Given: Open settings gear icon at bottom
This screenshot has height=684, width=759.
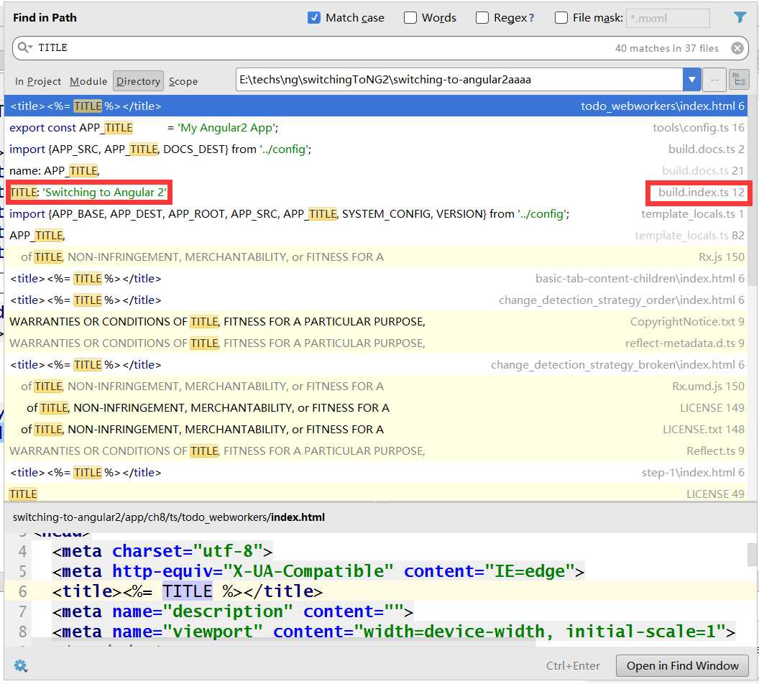Looking at the screenshot, I should tap(20, 665).
